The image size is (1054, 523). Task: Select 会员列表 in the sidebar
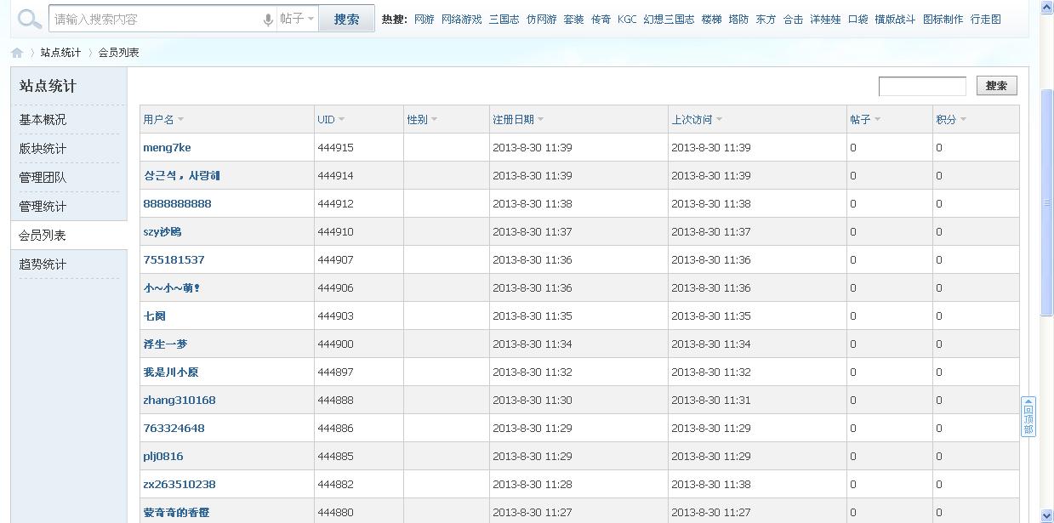coord(43,236)
